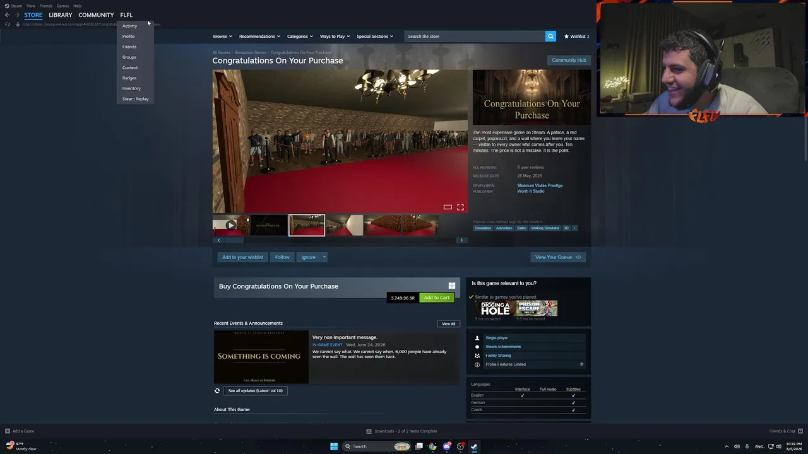Open the Community Hub
Screen dimensions: 808x454
[569, 60]
